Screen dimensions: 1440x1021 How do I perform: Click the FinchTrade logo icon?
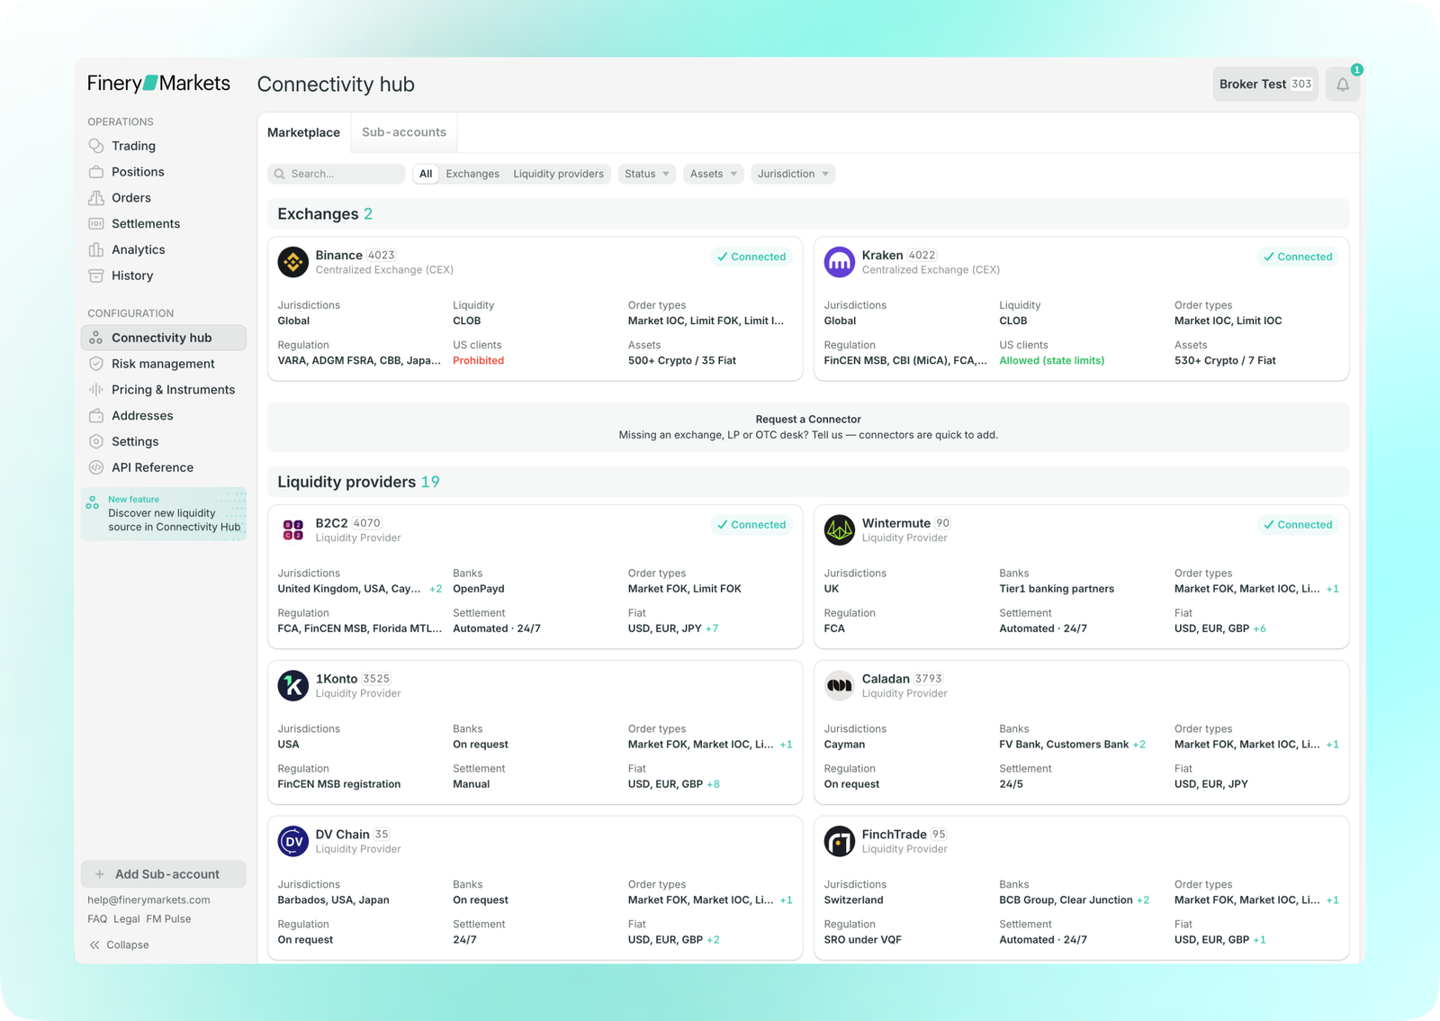click(x=839, y=841)
